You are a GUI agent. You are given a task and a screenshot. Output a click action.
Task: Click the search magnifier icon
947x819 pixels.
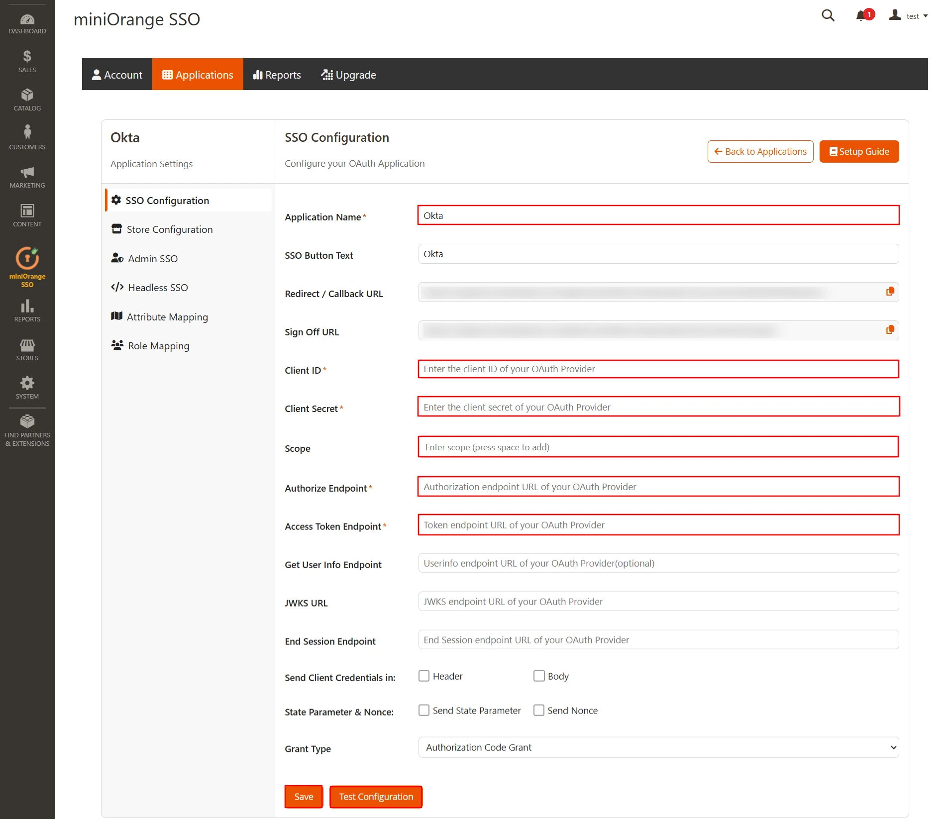(828, 15)
